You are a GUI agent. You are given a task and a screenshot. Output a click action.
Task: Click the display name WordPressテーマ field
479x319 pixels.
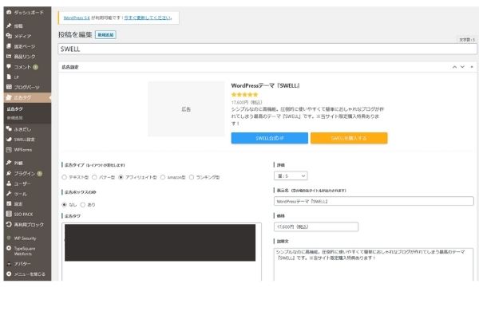click(x=374, y=201)
